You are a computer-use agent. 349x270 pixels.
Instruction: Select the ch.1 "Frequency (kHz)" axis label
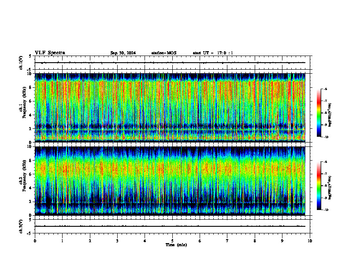click(24, 102)
